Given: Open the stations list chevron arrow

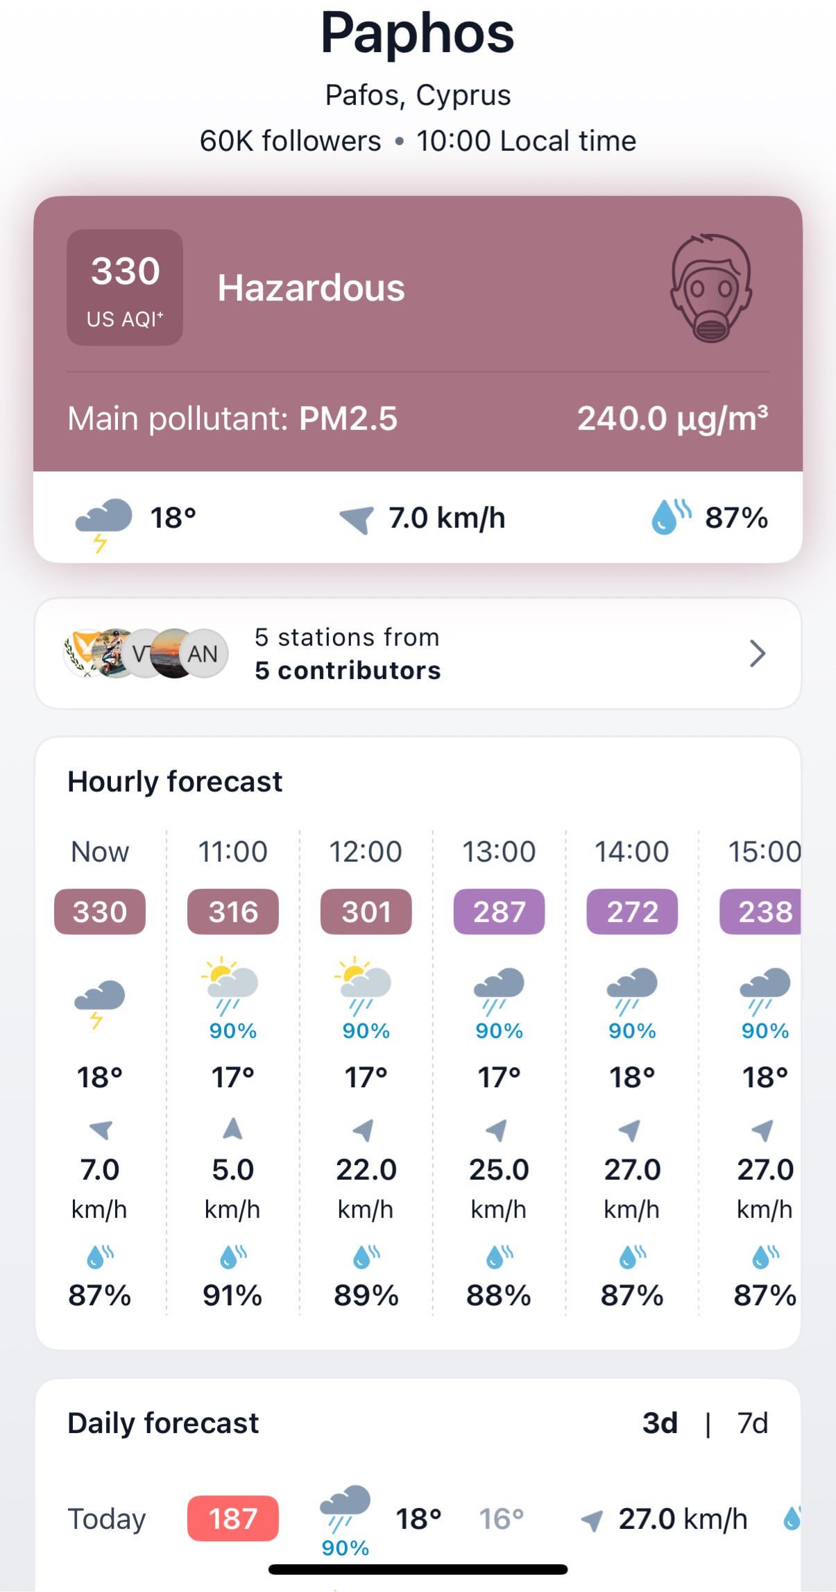Looking at the screenshot, I should click(x=758, y=653).
